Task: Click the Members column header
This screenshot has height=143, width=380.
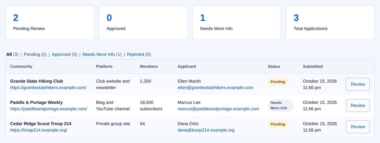Action: tap(149, 66)
